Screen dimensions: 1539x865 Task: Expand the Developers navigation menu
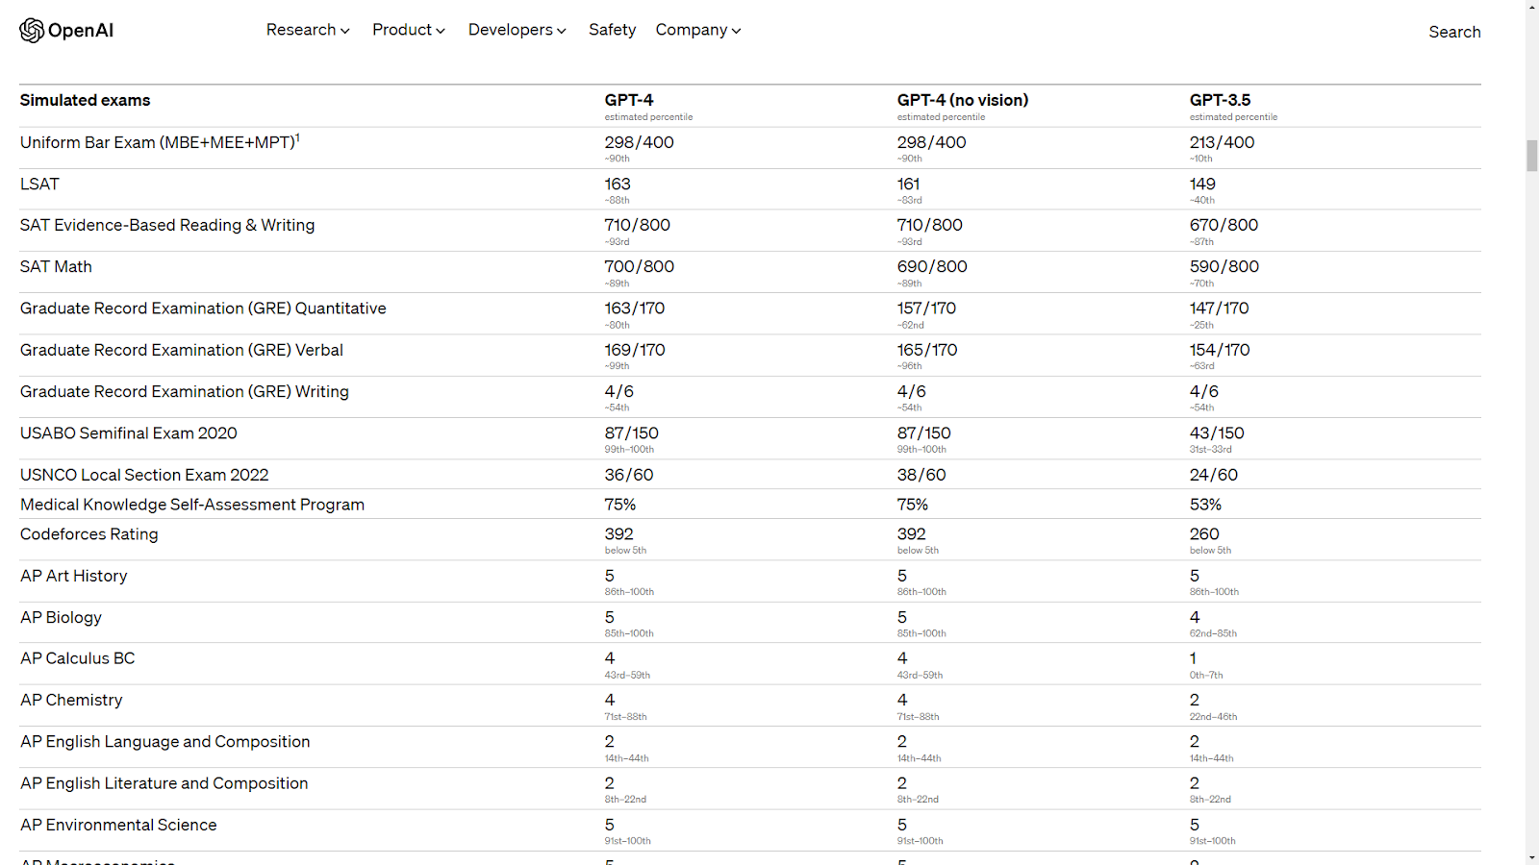point(517,30)
